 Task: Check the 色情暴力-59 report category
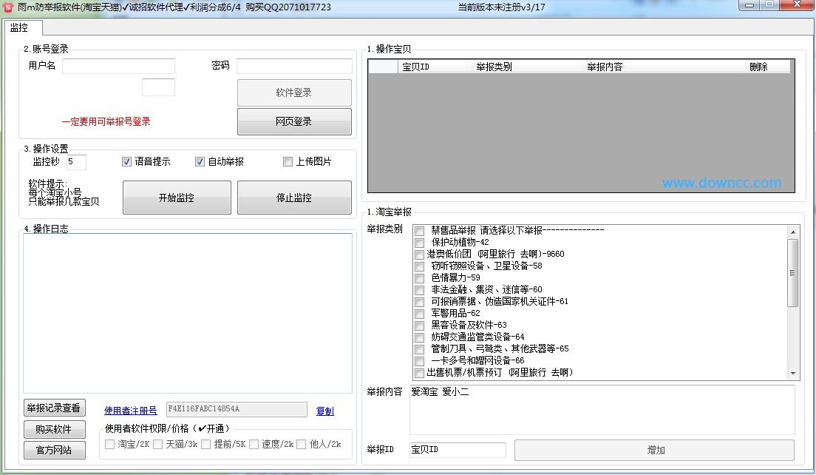point(419,277)
